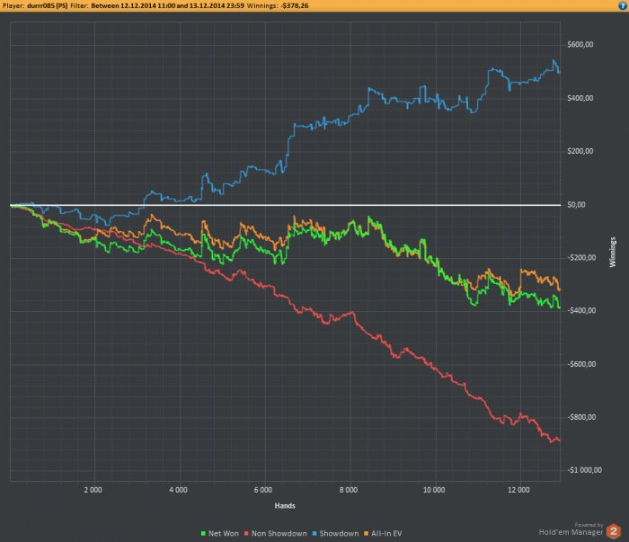Toggle the orange All-In EV legend marker
The image size is (629, 542).
coord(366,534)
